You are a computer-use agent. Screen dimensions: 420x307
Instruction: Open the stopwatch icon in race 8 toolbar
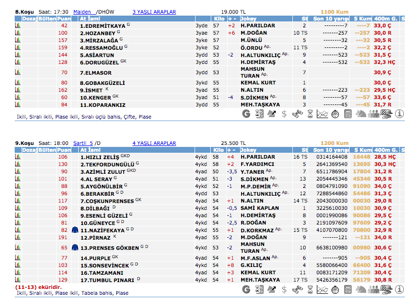point(335,114)
